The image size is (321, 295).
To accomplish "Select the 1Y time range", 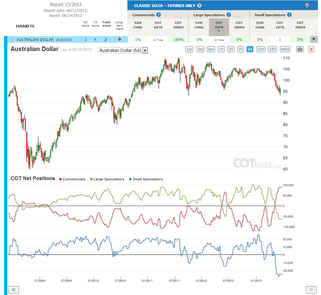I will pyautogui.click(x=221, y=49).
